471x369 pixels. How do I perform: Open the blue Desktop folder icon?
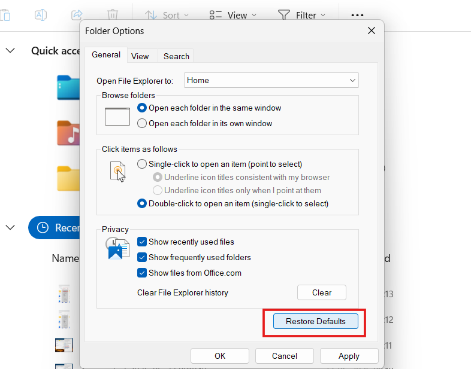tap(68, 87)
